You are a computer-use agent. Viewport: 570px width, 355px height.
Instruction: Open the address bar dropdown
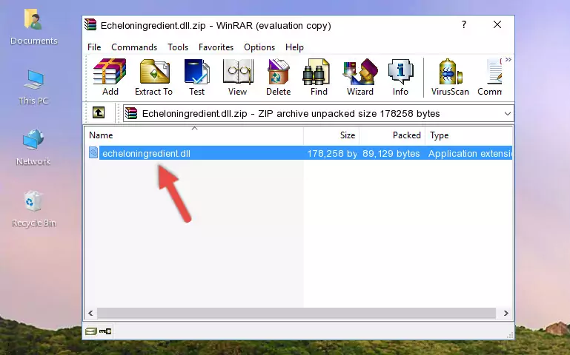[508, 113]
